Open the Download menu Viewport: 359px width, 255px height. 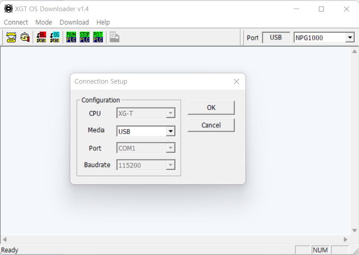pos(74,22)
